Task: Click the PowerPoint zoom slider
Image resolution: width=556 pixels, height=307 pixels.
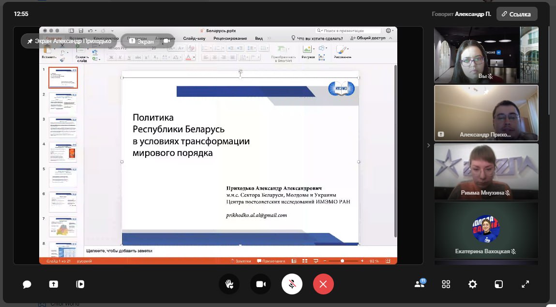Action: 343,261
